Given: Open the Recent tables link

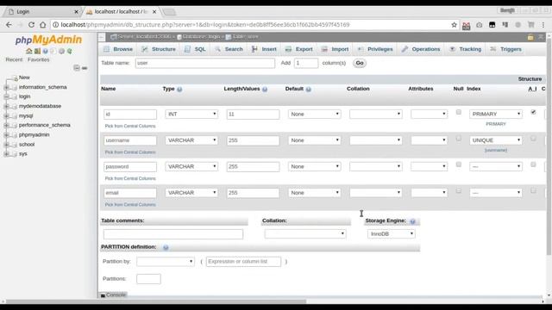Looking at the screenshot, I should [x=14, y=59].
